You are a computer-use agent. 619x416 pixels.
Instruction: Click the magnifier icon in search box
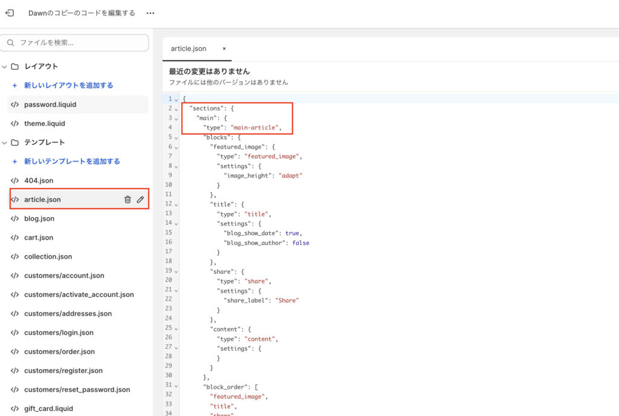[x=11, y=42]
